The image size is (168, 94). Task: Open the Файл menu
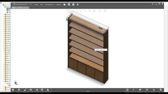point(36,4)
